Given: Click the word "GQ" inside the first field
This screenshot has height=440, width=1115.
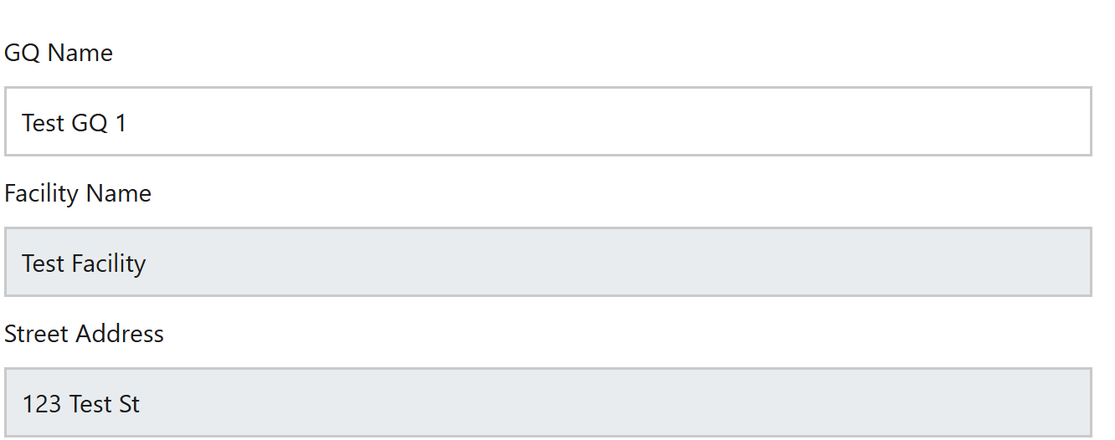Looking at the screenshot, I should [x=90, y=123].
